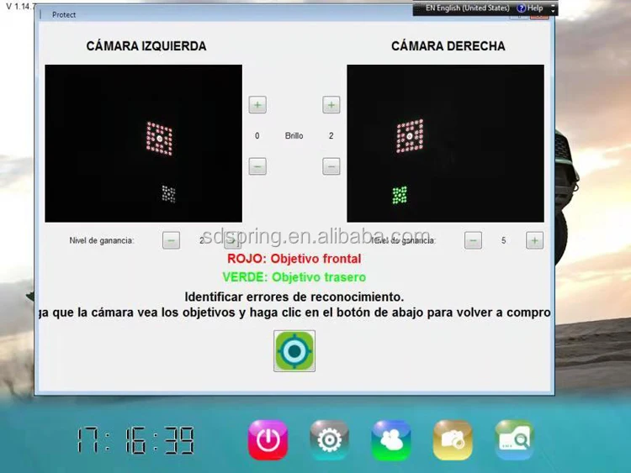The image size is (631, 473).
Task: Click the 17:16:39 desktop clock
Action: [135, 441]
